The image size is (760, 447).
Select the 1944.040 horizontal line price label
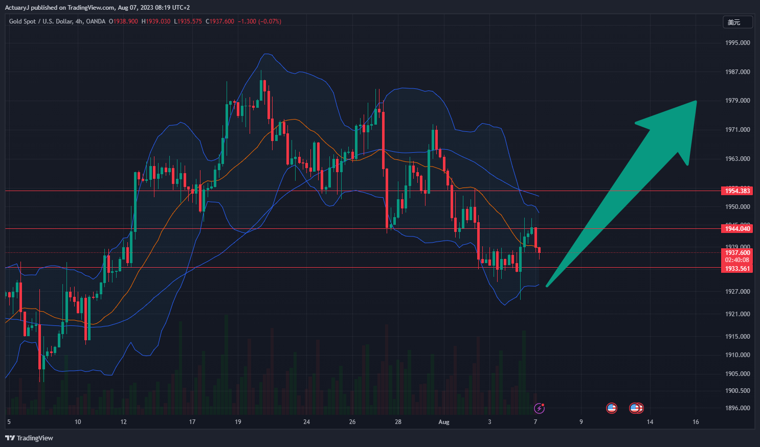pyautogui.click(x=737, y=229)
